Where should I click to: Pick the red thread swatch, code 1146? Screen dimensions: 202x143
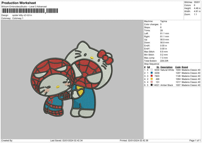(151, 76)
